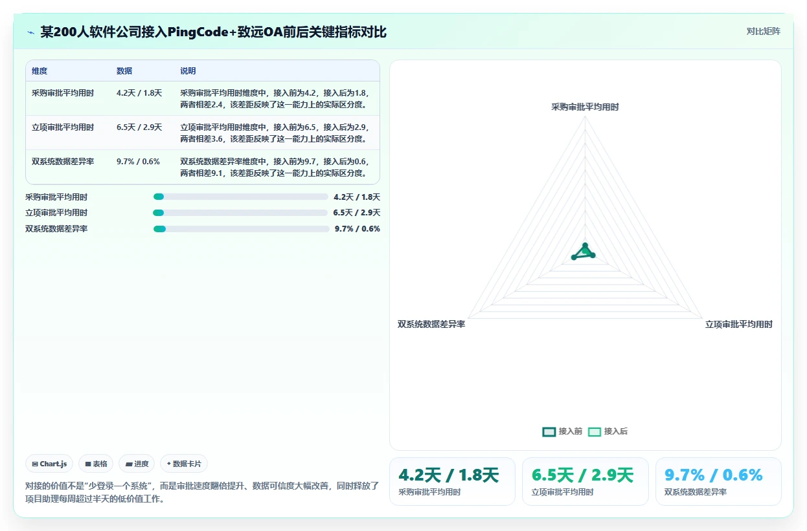
Task: Select the 立项审批平均用时 table row label
Action: (x=63, y=127)
